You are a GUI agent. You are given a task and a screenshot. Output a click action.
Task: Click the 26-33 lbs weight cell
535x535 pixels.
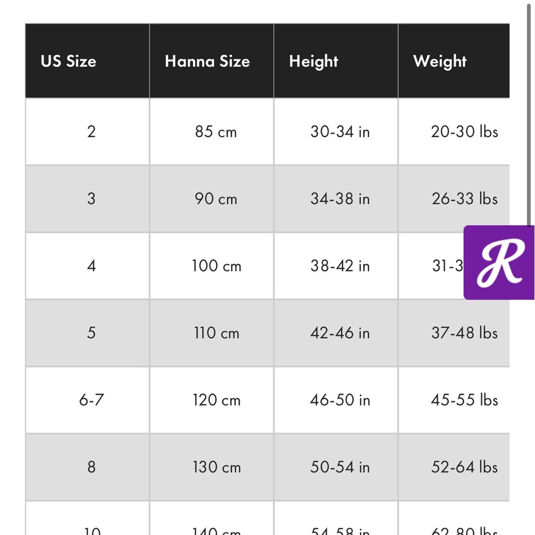[x=454, y=198]
